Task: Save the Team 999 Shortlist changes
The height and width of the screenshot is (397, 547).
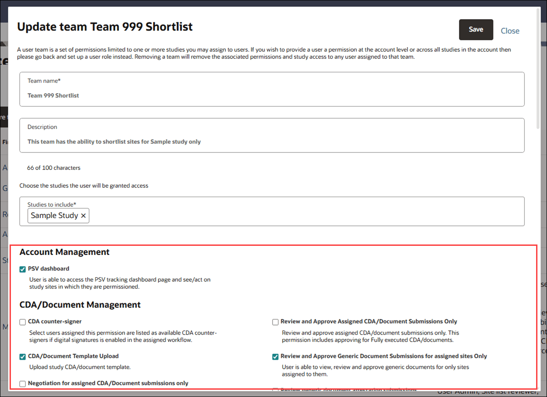Action: click(476, 29)
